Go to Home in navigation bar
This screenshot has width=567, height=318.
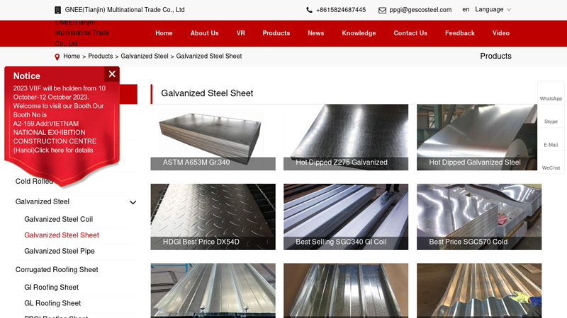(x=164, y=33)
